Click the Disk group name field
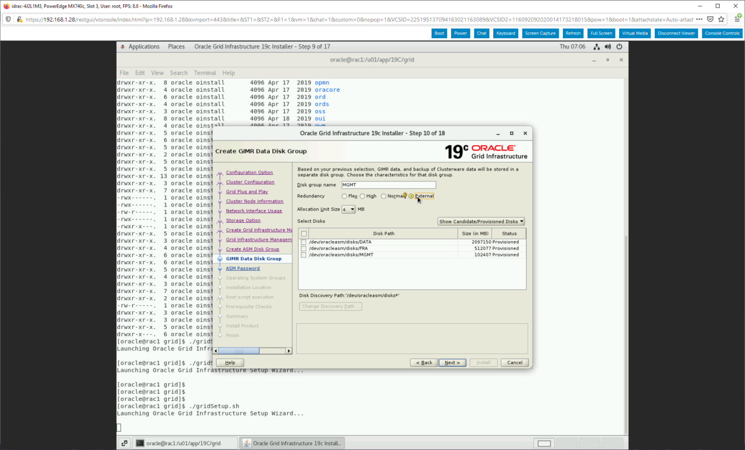This screenshot has height=450, width=745. coord(388,185)
